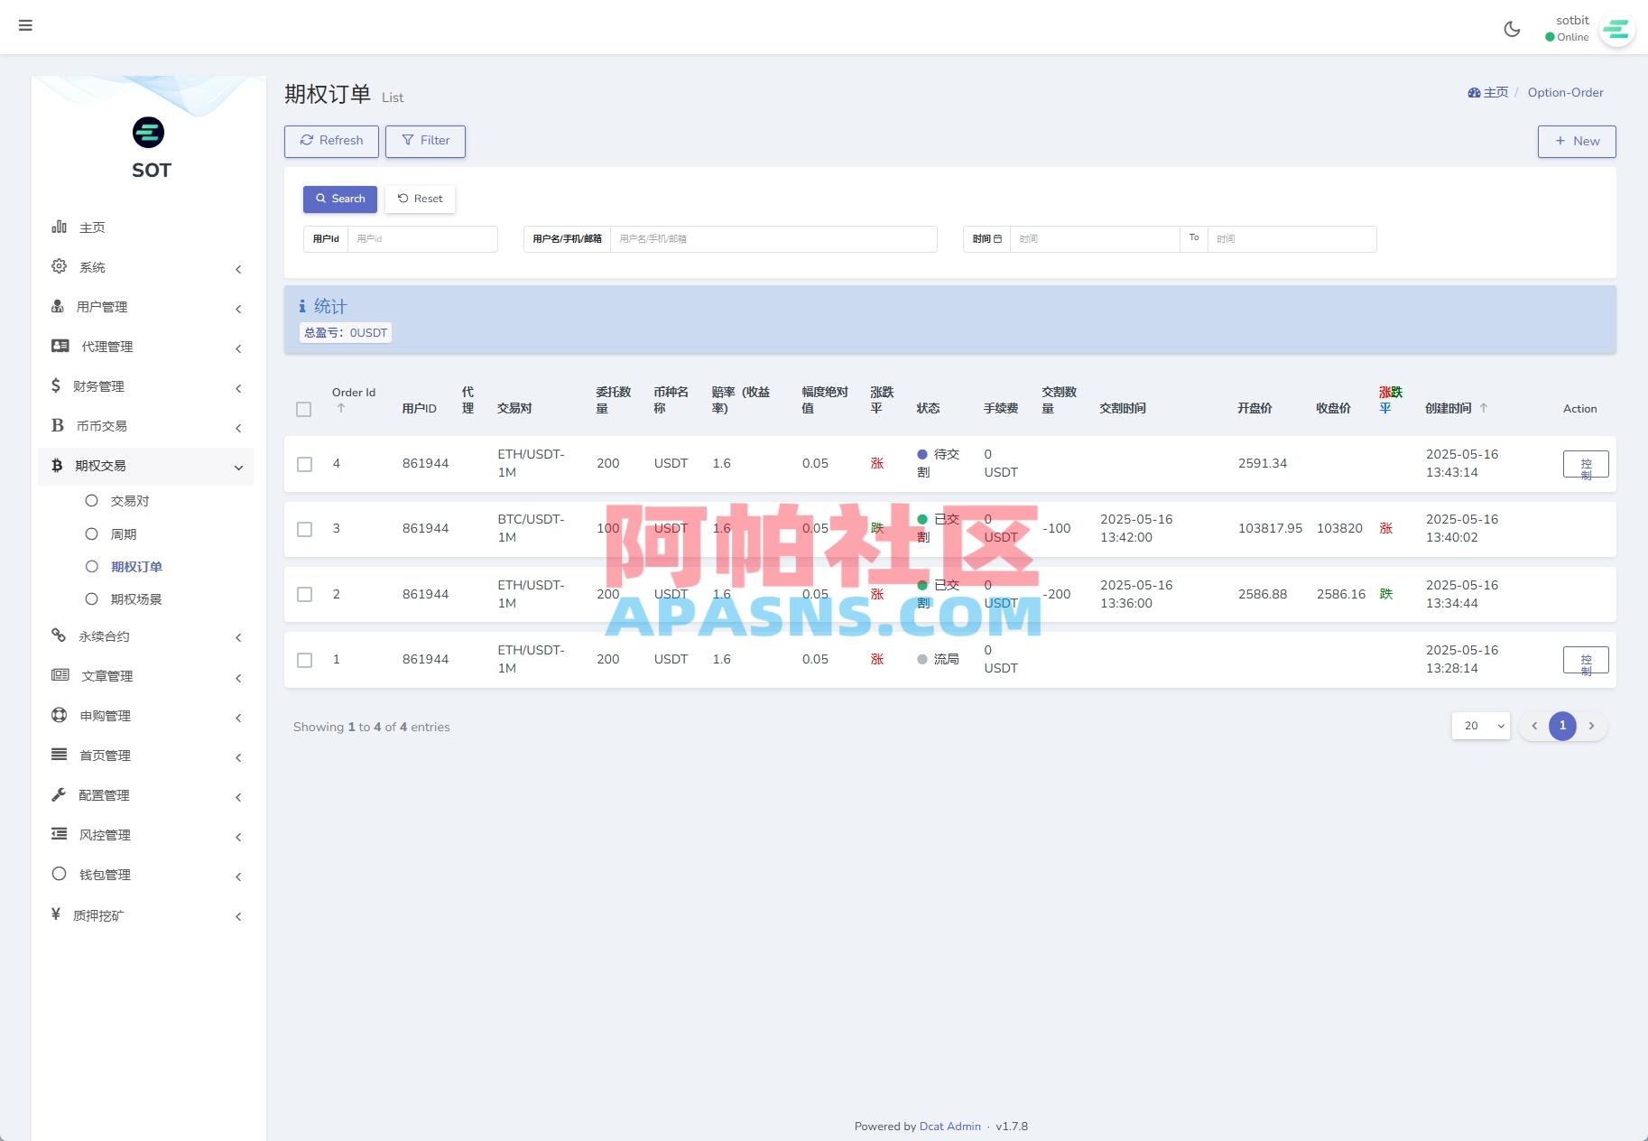Check the select-all checkbox in table header
Image resolution: width=1648 pixels, height=1141 pixels.
[304, 409]
